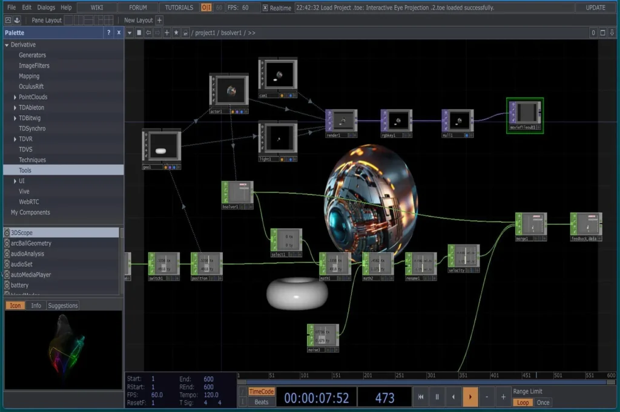Toggle the Realtime checkbox
Viewport: 620px width, 412px height.
click(x=266, y=8)
